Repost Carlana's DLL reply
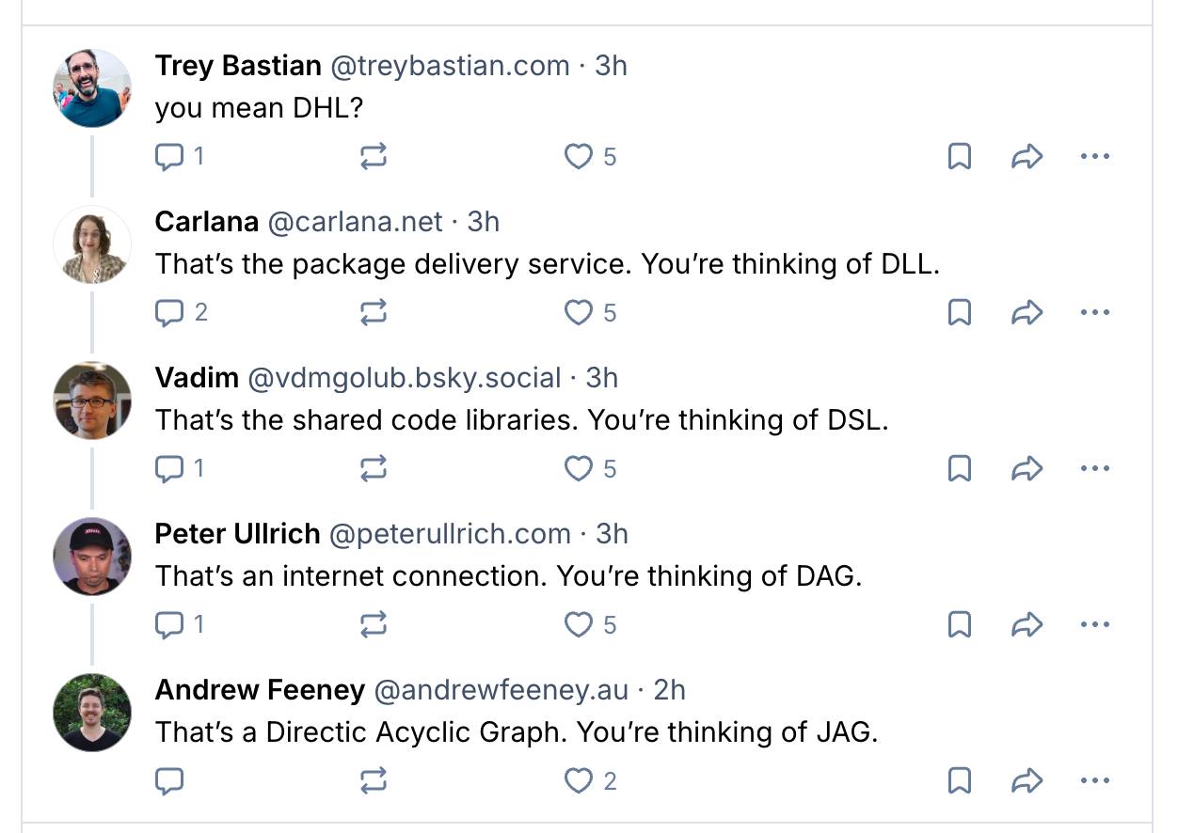 click(x=374, y=312)
